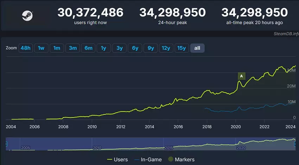
Task: Select the 6m zoom option
Action: tap(88, 48)
